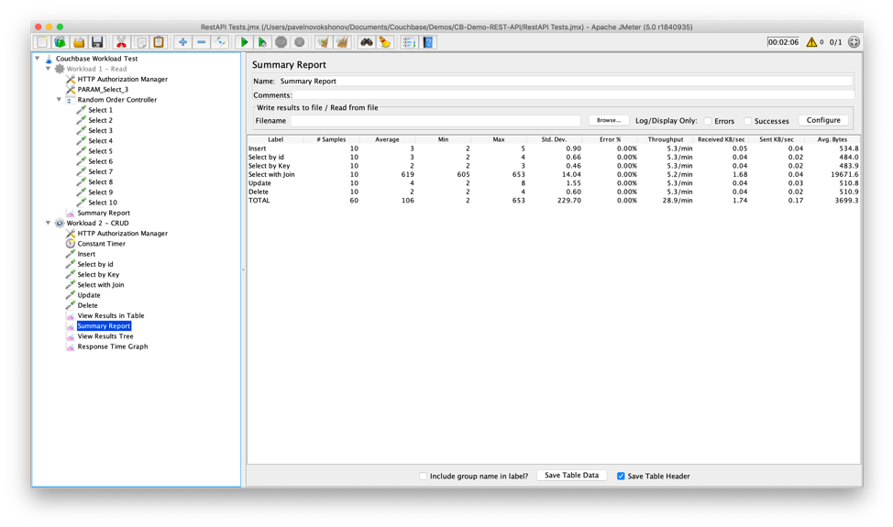Image resolution: width=893 pixels, height=527 pixels.
Task: Sort by the Std. Dev. column header
Action: coord(554,139)
